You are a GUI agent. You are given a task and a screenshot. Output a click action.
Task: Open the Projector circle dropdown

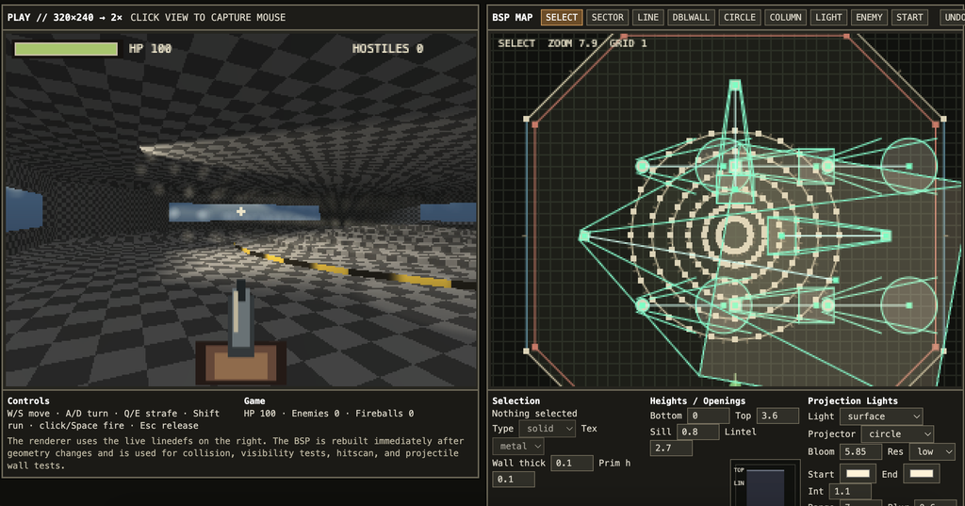pyautogui.click(x=897, y=434)
